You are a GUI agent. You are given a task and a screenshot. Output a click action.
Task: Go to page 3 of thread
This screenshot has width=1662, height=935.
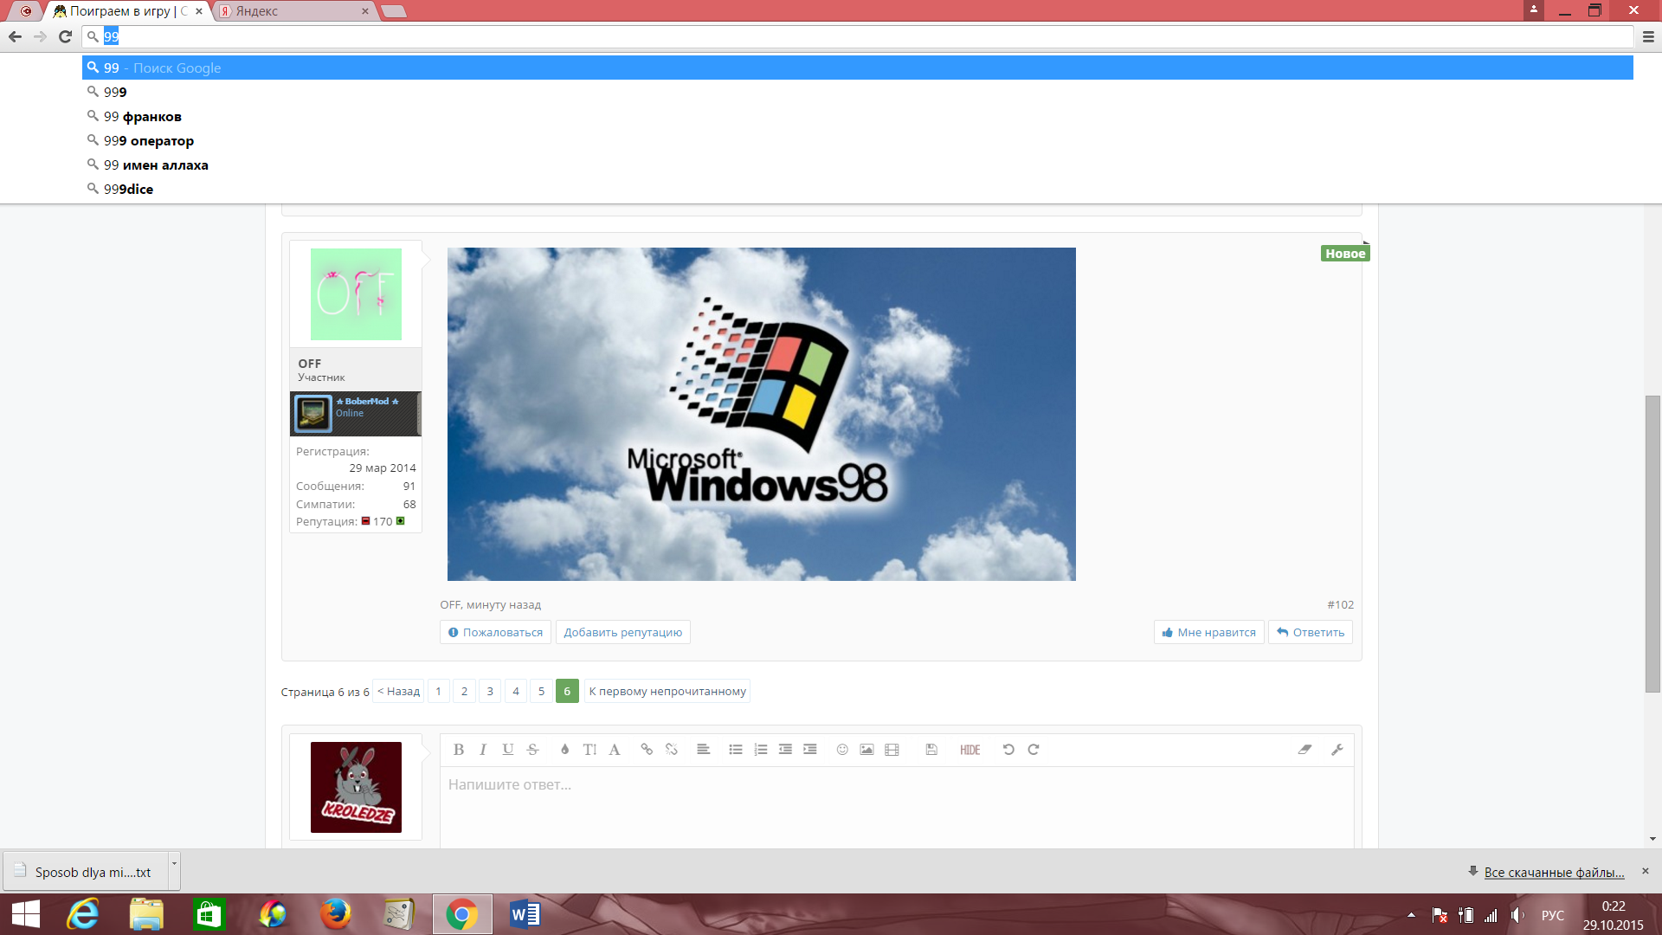pyautogui.click(x=490, y=691)
